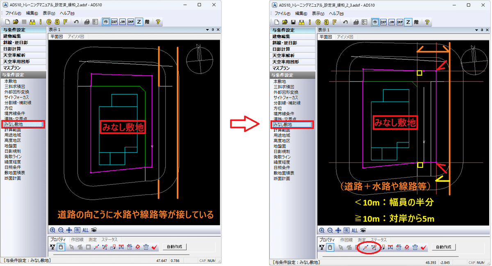Select 境界線条件 in 緩和_2_3 window list
The image size is (492, 266).
click(x=284, y=113)
